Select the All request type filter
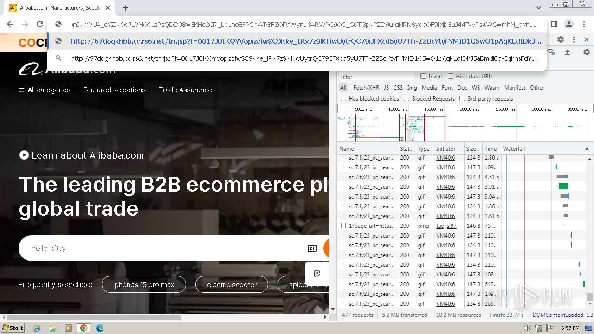 tap(343, 88)
